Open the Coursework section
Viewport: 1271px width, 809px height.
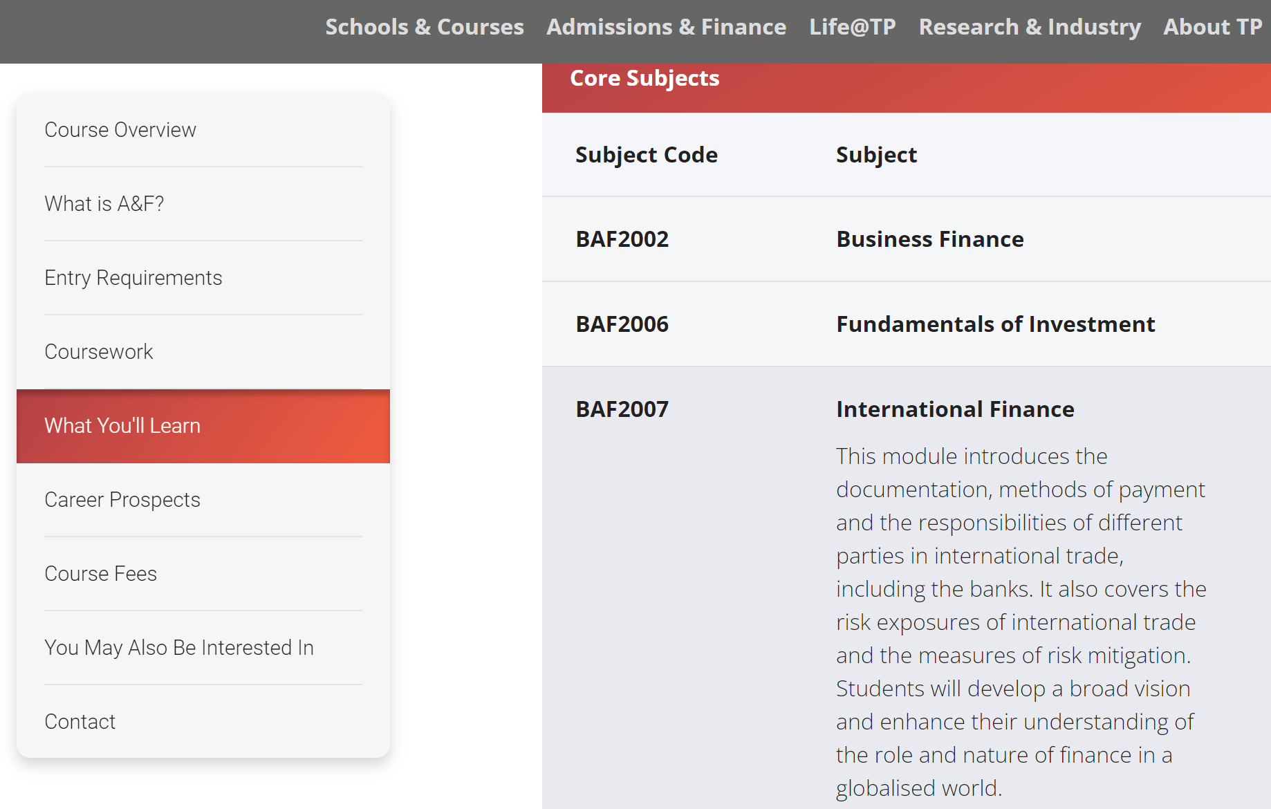[98, 351]
